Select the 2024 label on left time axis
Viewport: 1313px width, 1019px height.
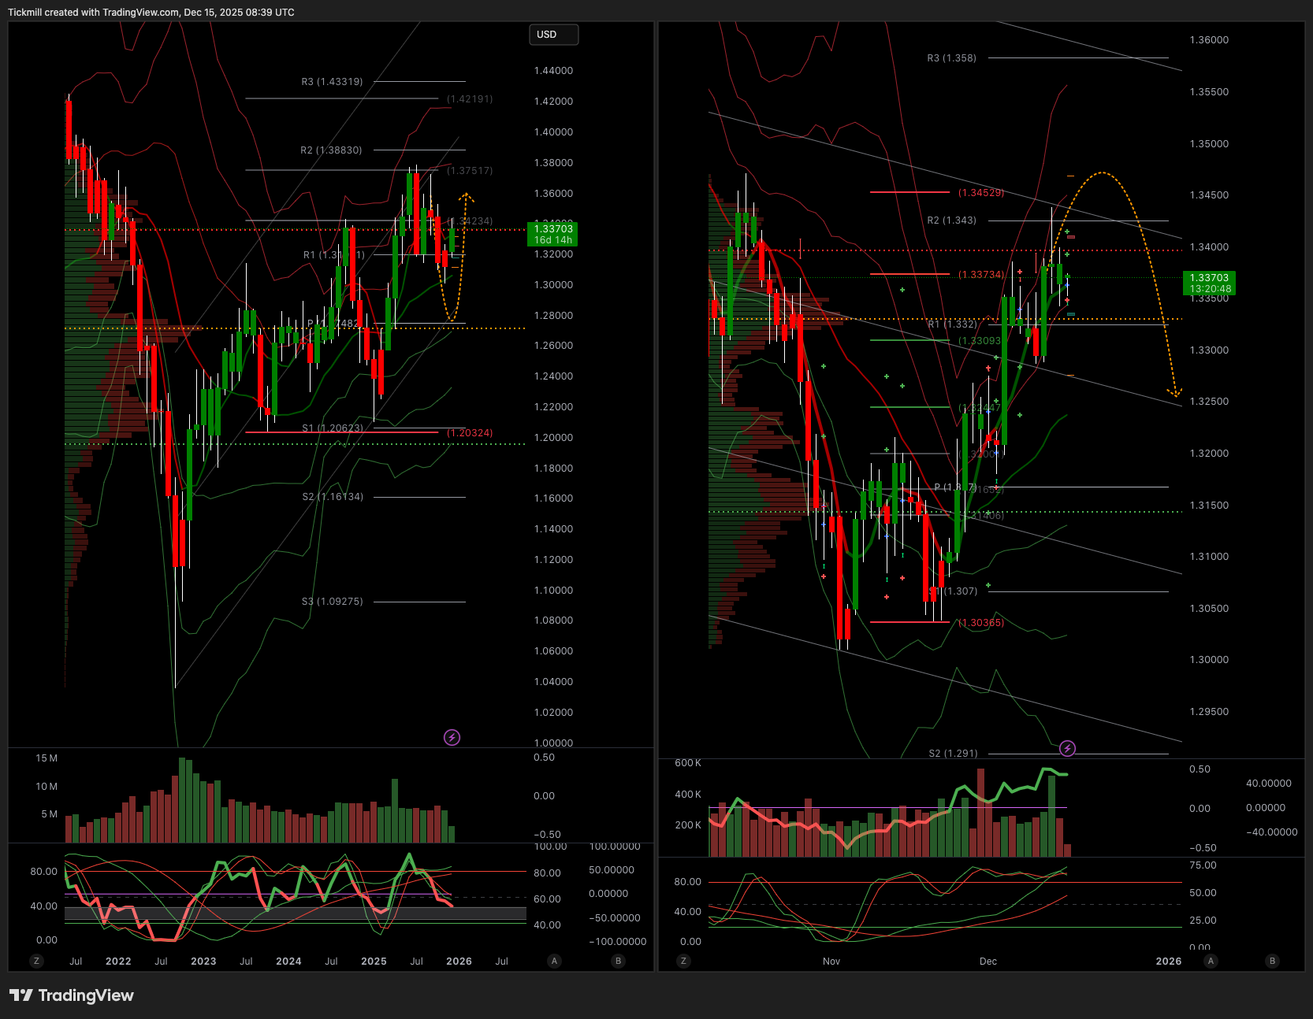(x=288, y=961)
